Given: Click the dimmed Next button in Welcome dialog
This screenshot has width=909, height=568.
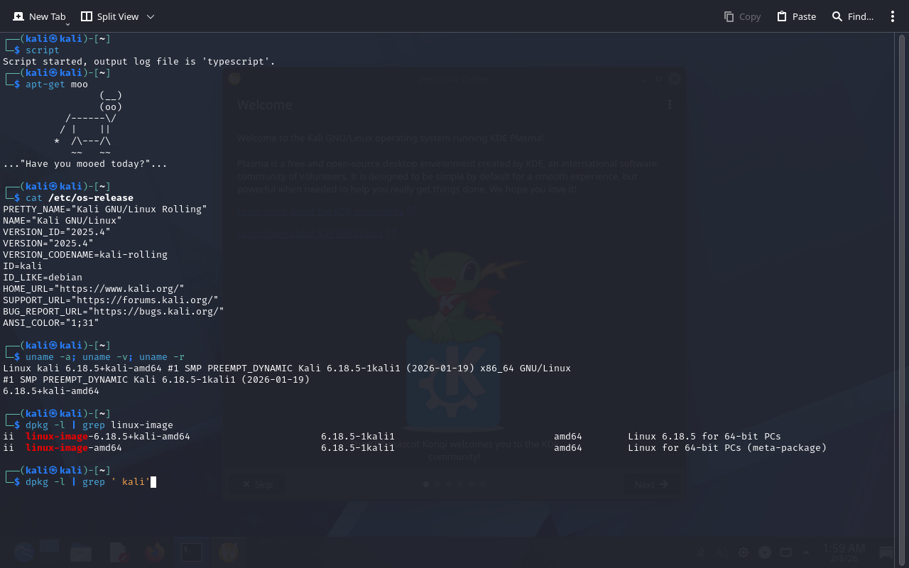Looking at the screenshot, I should pyautogui.click(x=651, y=484).
